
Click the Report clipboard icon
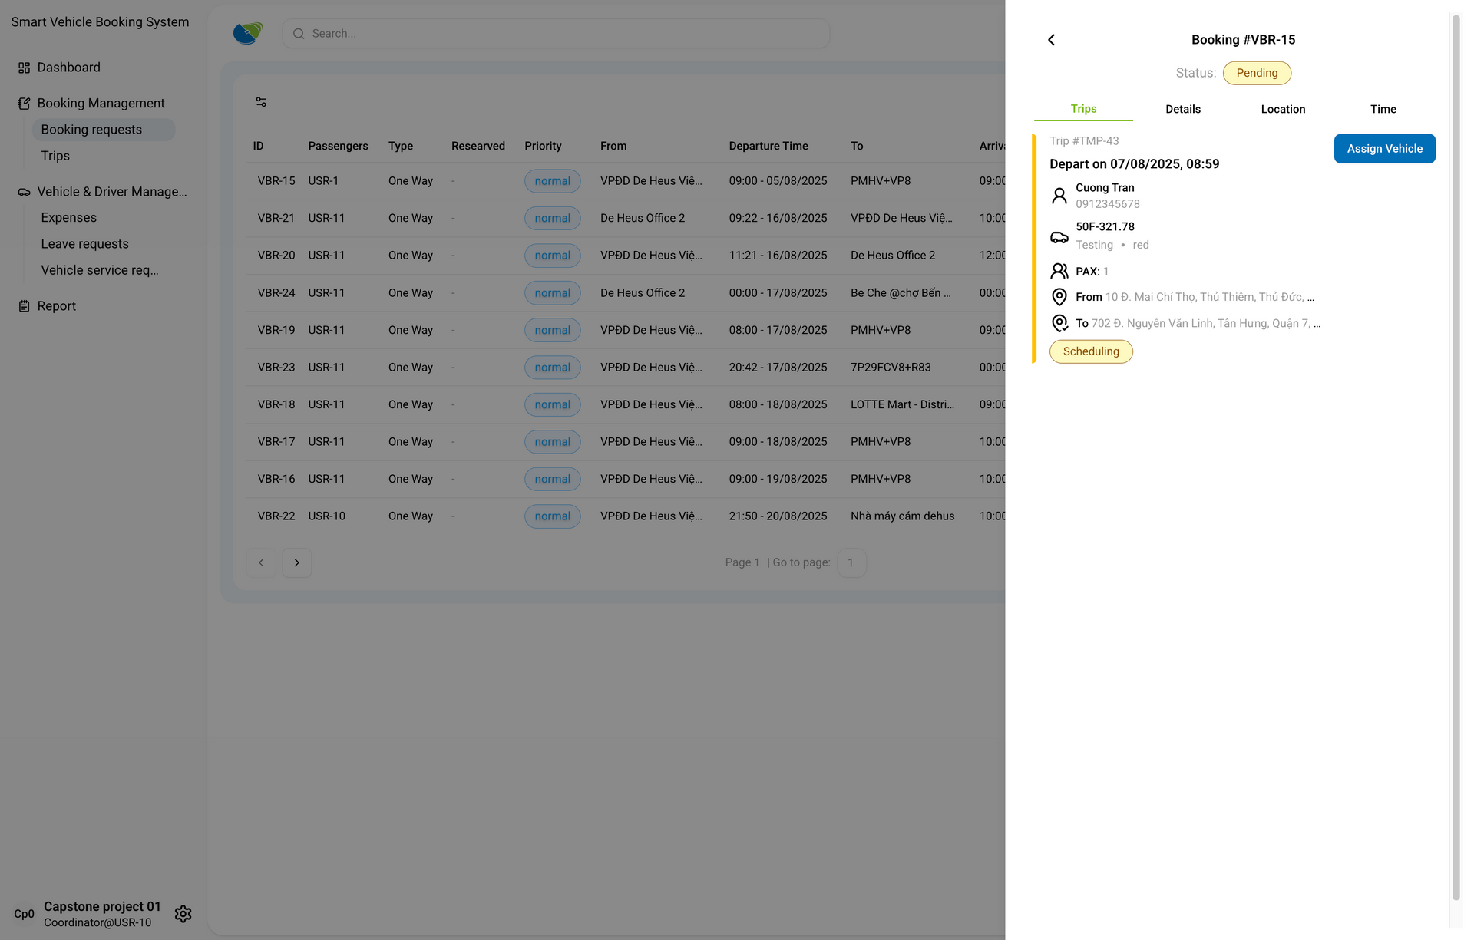[x=24, y=306]
